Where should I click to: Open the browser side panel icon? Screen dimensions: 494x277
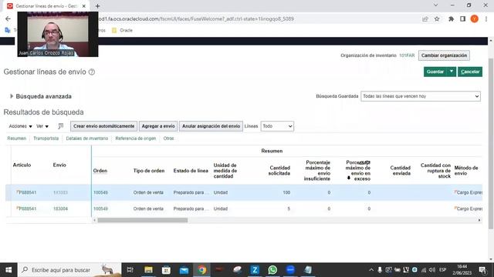coord(462,18)
